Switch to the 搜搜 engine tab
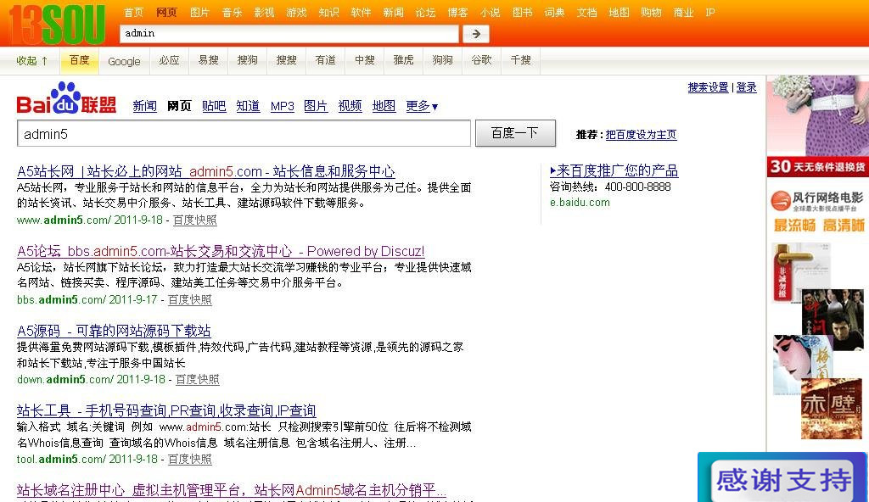 tap(287, 60)
